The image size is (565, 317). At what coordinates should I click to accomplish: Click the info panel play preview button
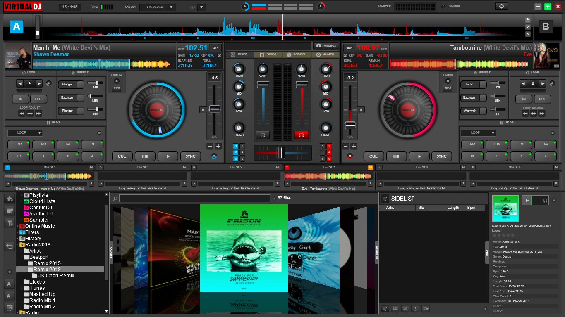pos(527,200)
